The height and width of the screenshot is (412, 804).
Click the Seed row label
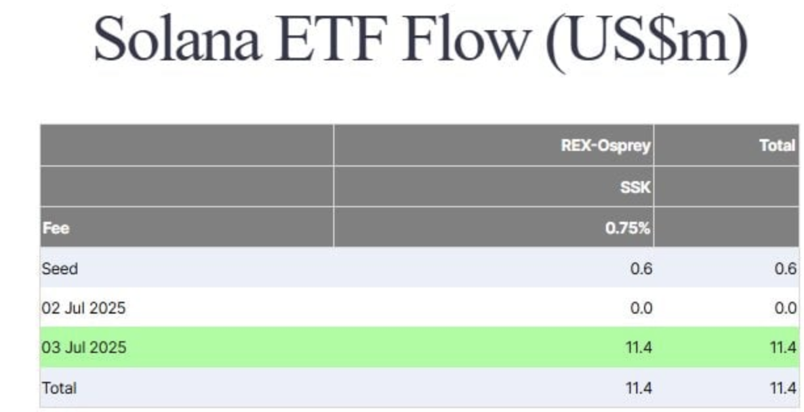click(x=60, y=268)
